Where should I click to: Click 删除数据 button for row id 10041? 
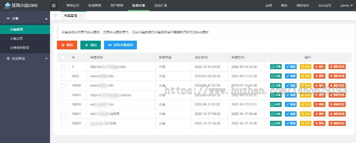pos(337,95)
